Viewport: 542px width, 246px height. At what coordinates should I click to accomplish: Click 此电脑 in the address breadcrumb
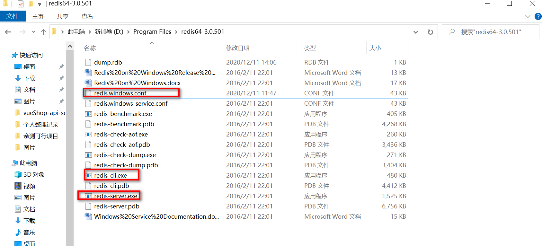point(76,32)
